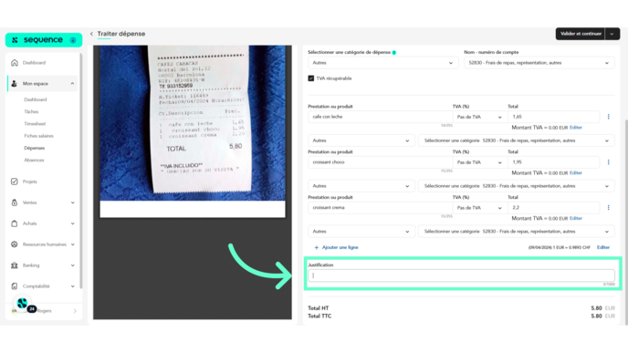
Task: Open the arrow next to Valider et continuer
Action: tap(612, 34)
